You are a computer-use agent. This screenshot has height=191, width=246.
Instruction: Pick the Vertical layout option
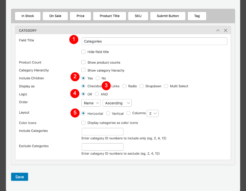tap(108, 113)
